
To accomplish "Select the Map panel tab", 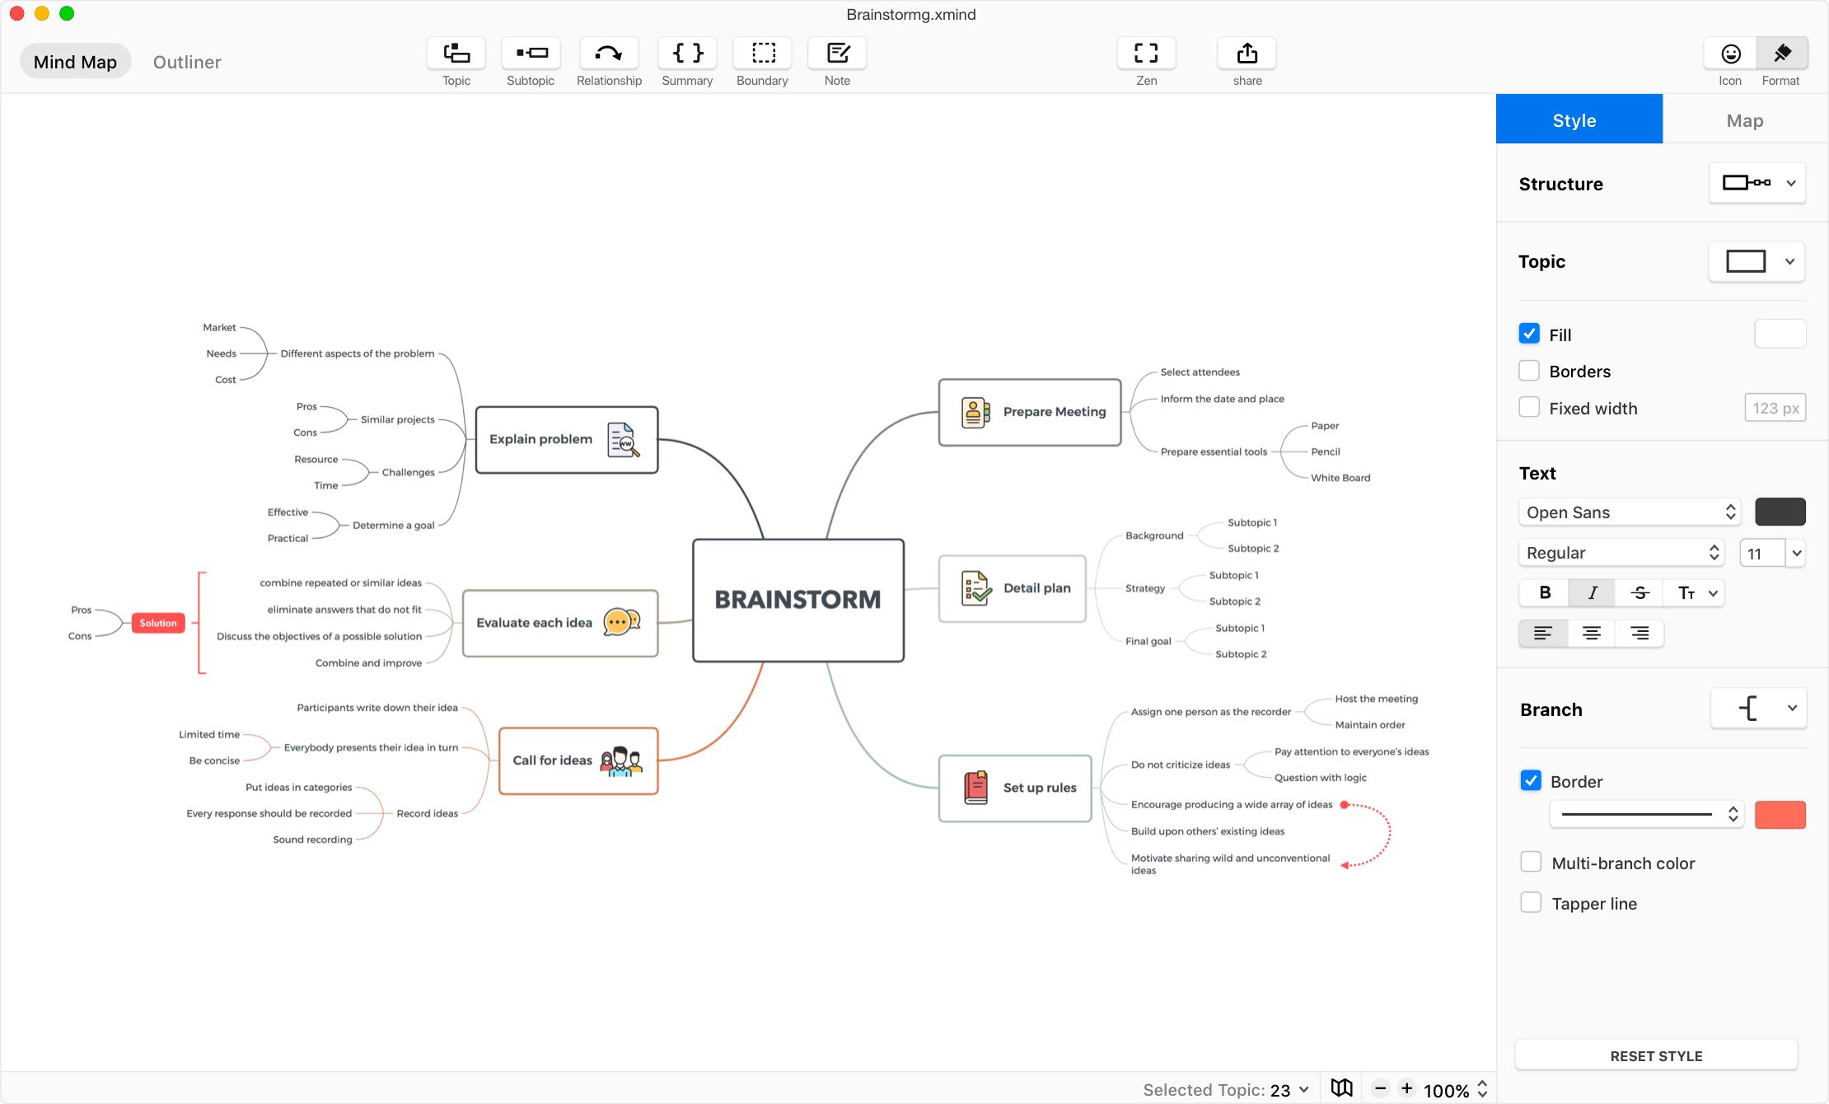I will [1744, 119].
